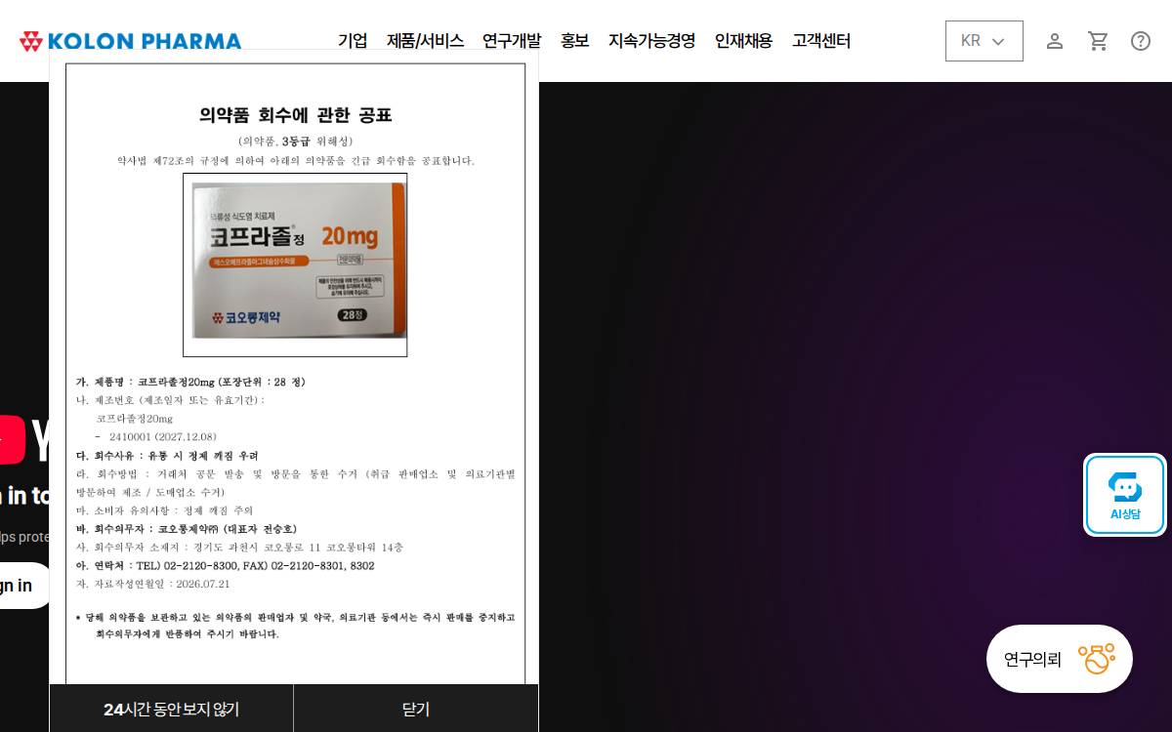Screen dimensions: 1172x732
Task: Click the 닫기 popup button
Action: pos(416,709)
